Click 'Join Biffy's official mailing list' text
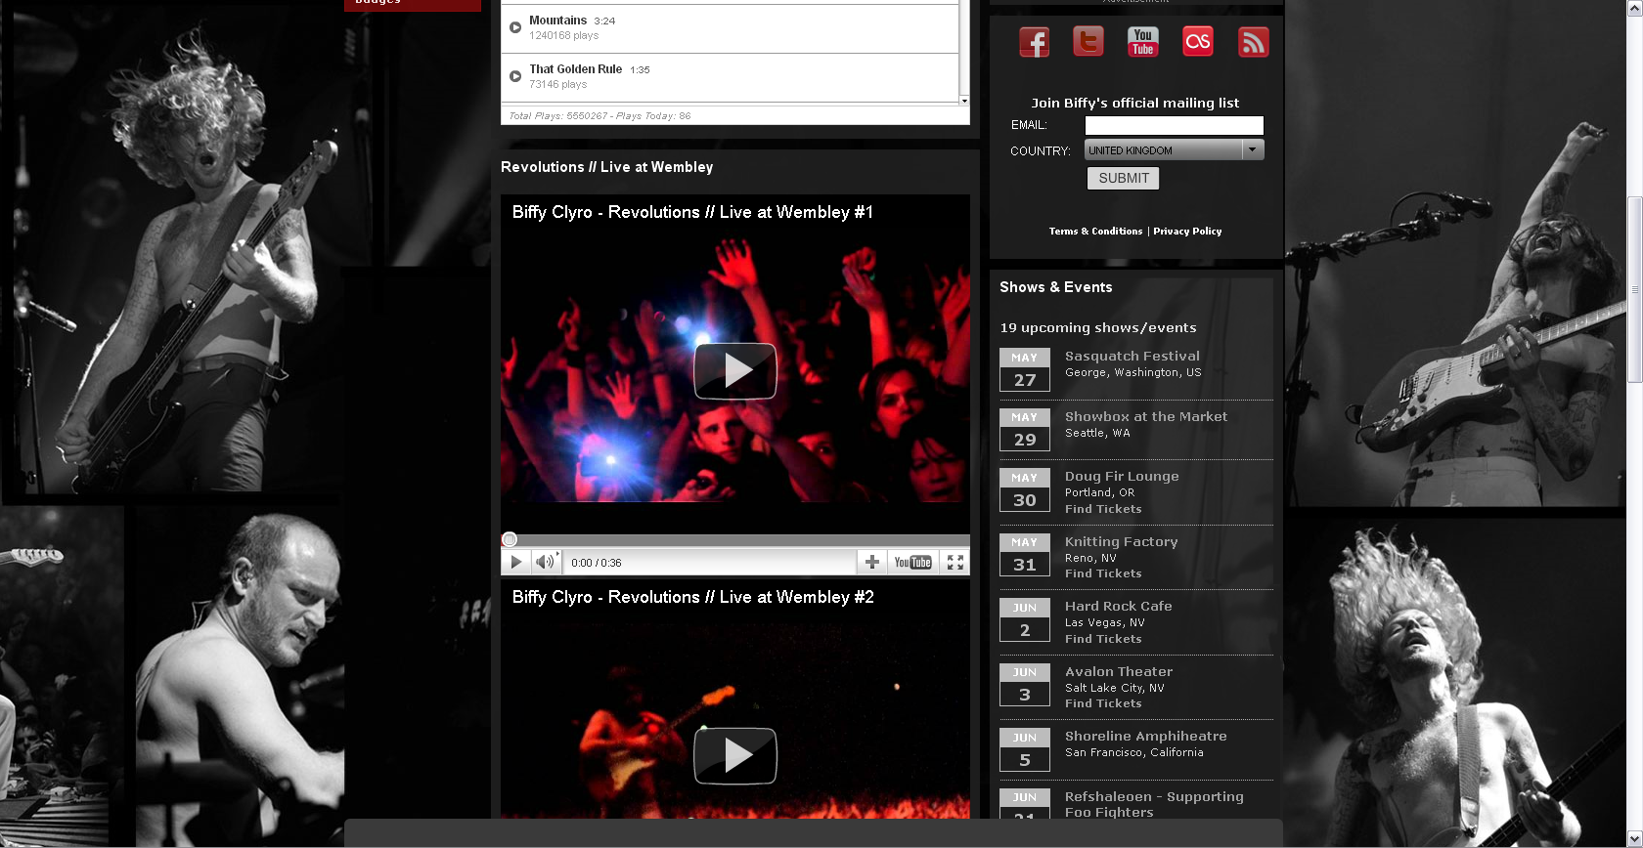 (x=1134, y=103)
